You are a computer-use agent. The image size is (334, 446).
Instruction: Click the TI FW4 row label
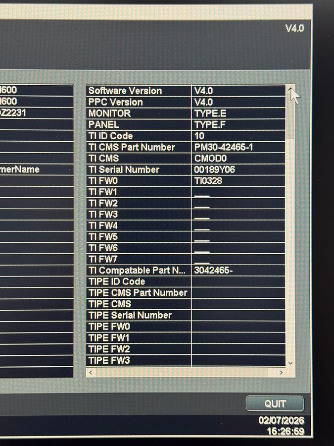click(103, 225)
